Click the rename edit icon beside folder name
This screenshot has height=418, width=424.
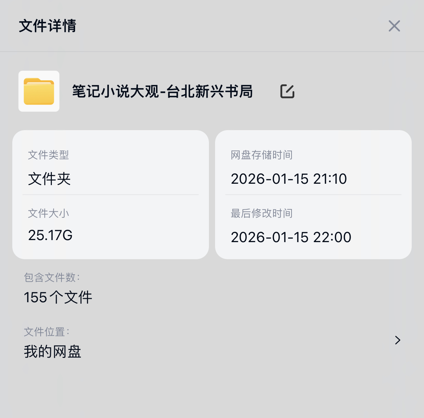click(x=287, y=92)
